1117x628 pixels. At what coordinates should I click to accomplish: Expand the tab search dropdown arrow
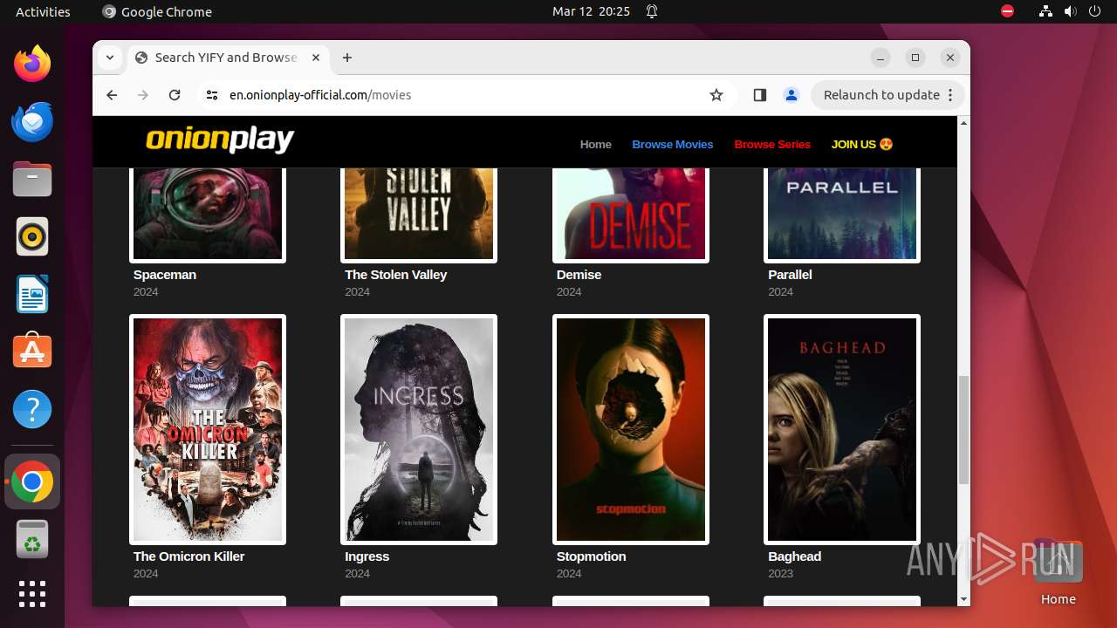(110, 58)
